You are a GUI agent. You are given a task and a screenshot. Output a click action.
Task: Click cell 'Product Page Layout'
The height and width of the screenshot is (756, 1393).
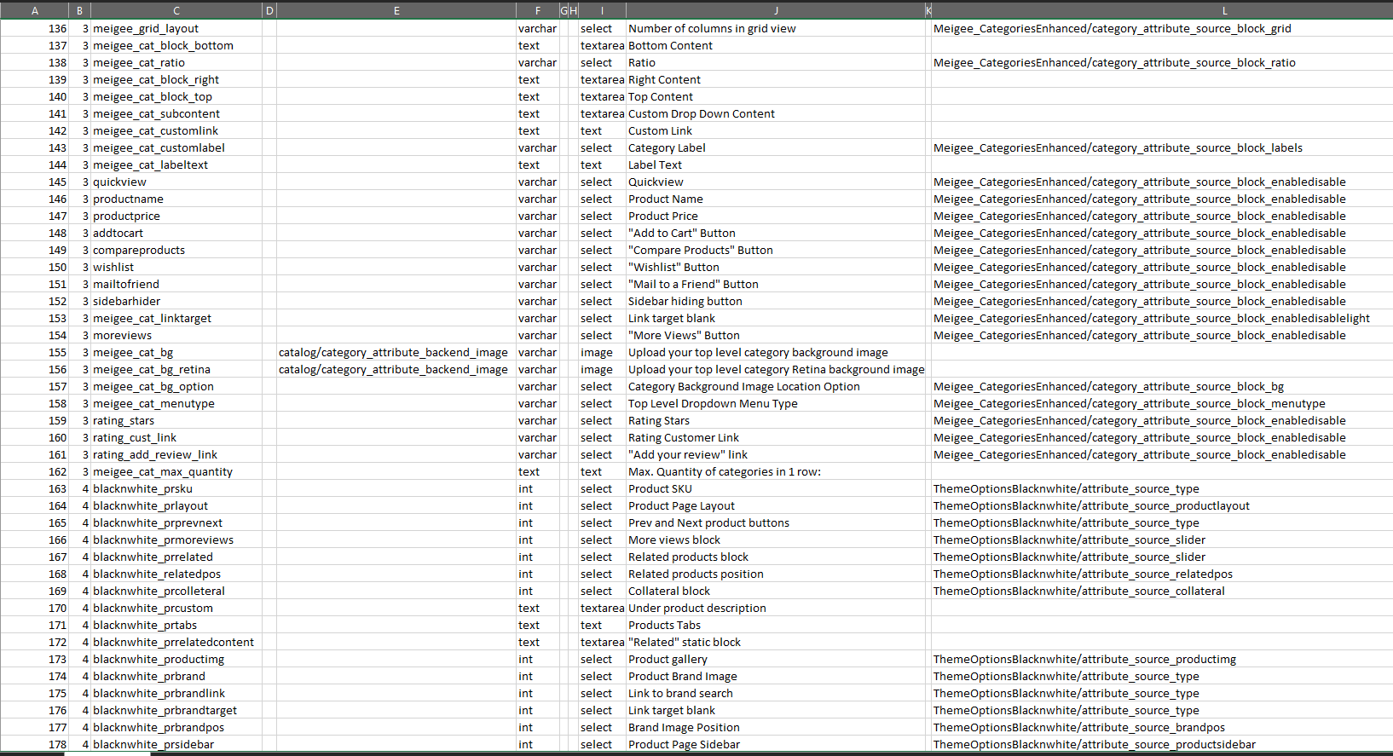tap(776, 505)
